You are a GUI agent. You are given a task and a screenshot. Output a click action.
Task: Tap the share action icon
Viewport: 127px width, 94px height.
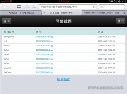(35, 7)
